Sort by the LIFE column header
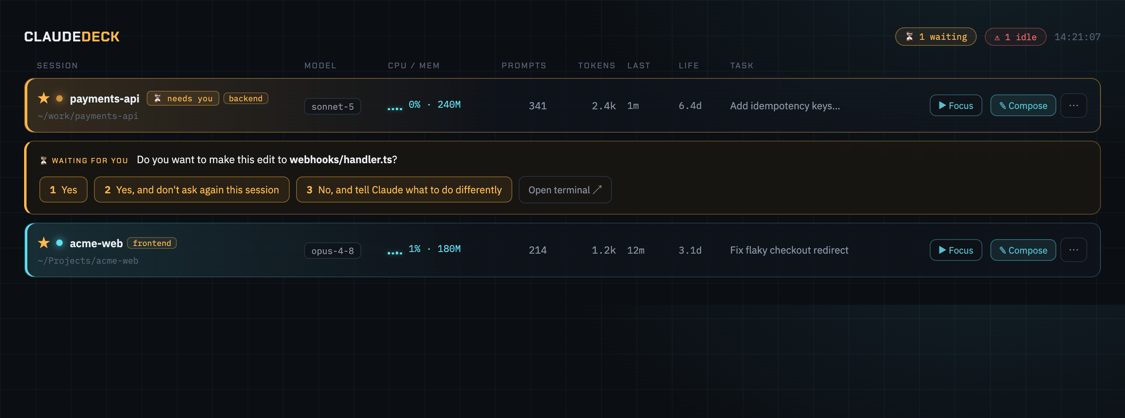 coord(689,66)
